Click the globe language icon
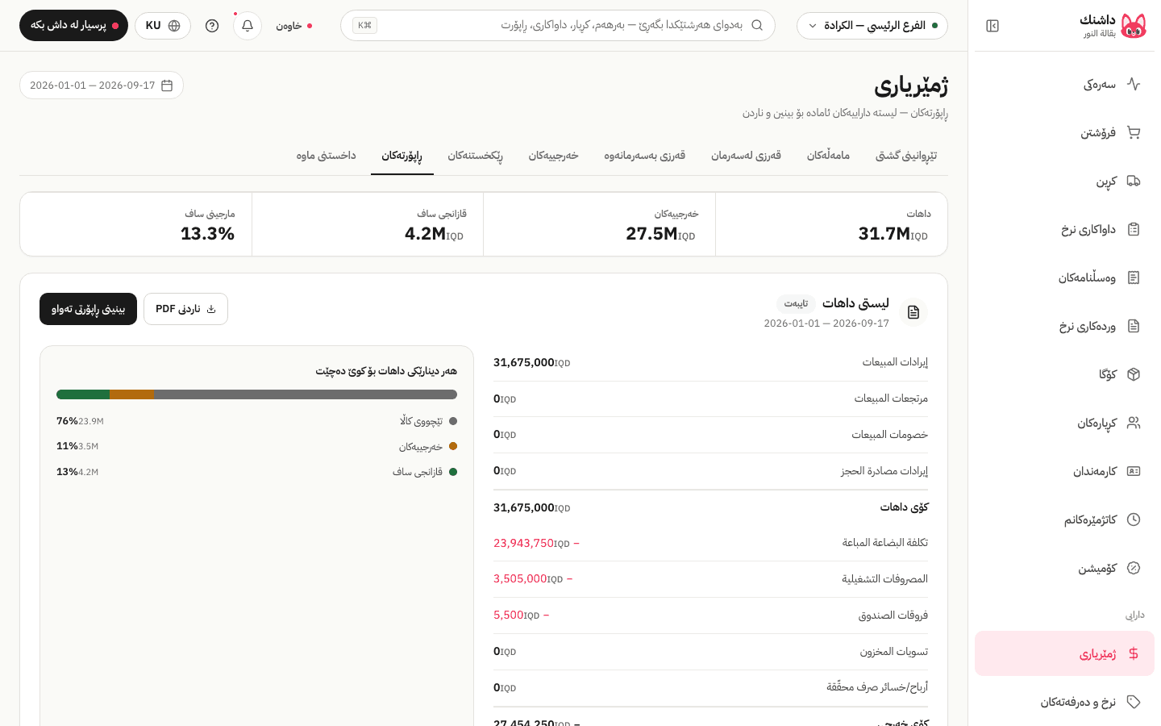This screenshot has height=726, width=1161. point(174,26)
